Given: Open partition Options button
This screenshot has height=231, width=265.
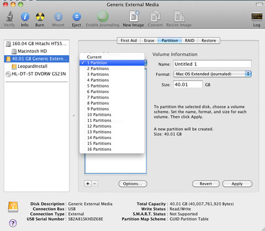Looking at the screenshot, I should [x=132, y=184].
